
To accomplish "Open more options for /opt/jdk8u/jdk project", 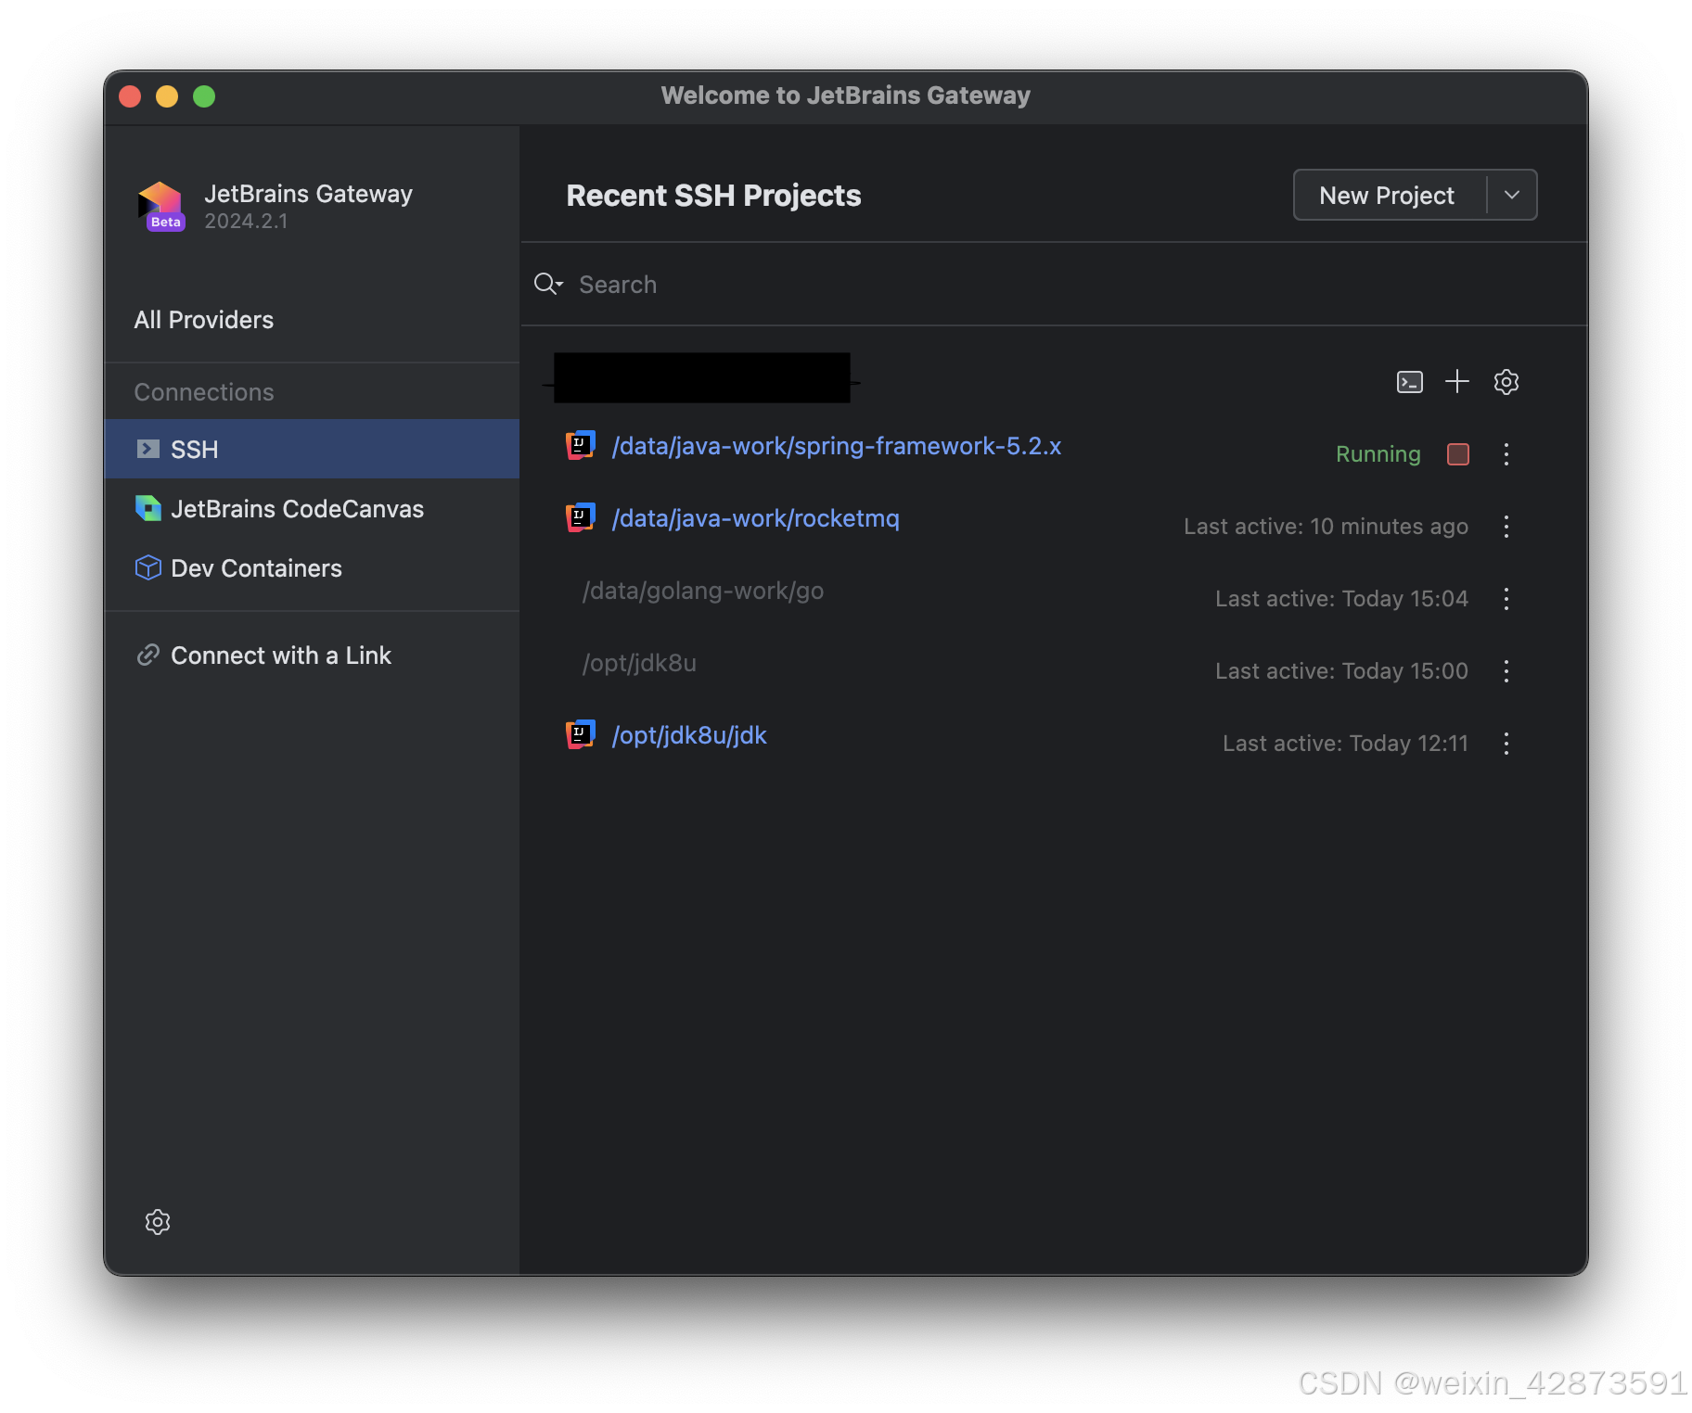I will click(x=1506, y=744).
